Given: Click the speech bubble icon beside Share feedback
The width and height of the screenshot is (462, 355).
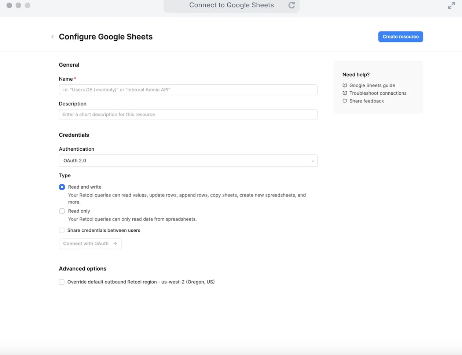Looking at the screenshot, I should (x=345, y=101).
